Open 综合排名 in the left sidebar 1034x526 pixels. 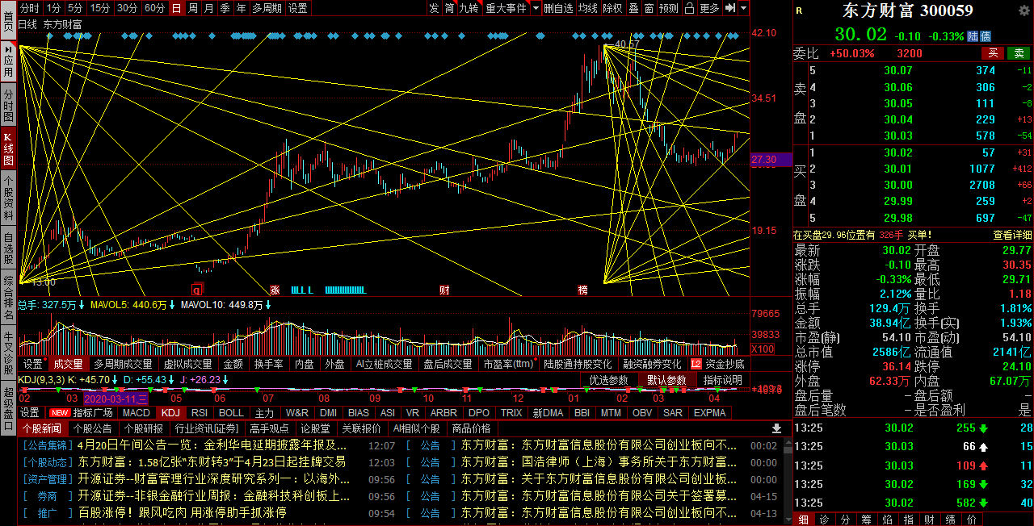tap(8, 296)
